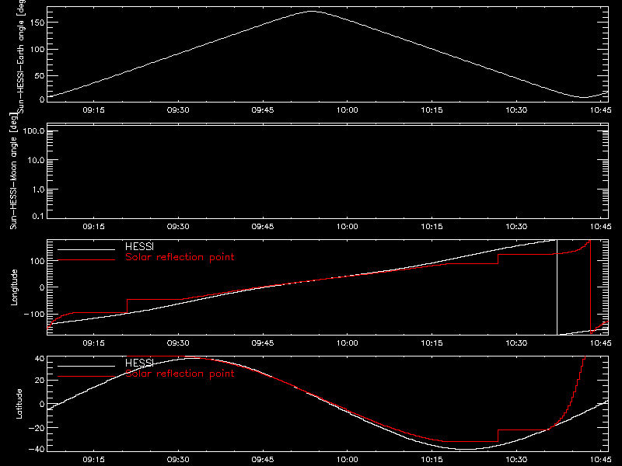
Task: Click the Sun-HESSI-Moon angle axis label
Action: tap(13, 171)
